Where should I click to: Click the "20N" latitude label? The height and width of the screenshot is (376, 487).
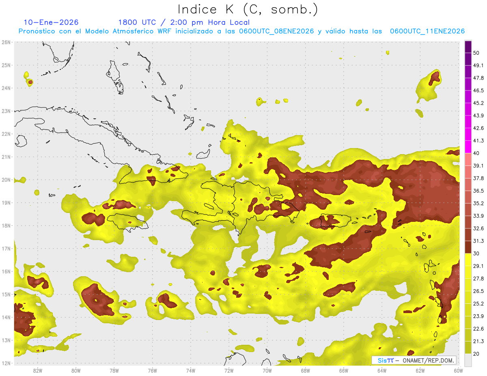click(x=6, y=180)
